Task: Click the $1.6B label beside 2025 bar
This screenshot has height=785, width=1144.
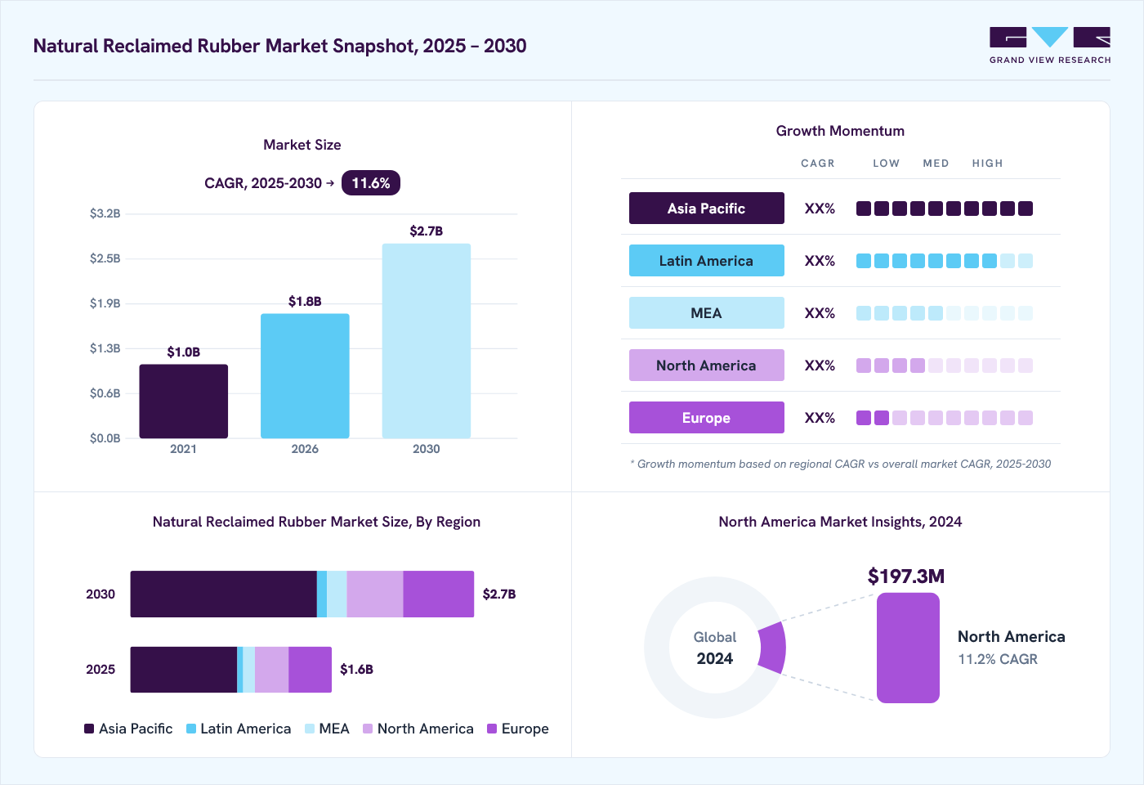Action: pos(357,670)
